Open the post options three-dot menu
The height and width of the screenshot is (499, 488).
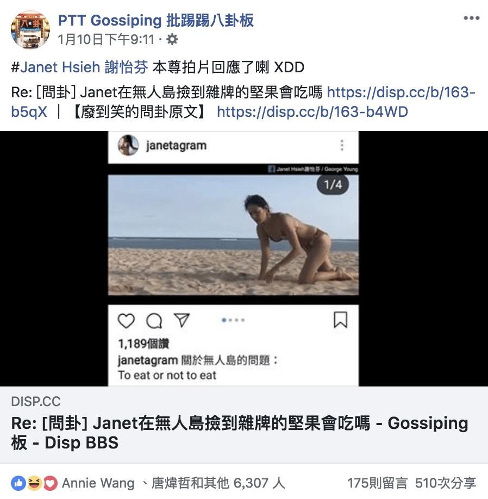(471, 18)
